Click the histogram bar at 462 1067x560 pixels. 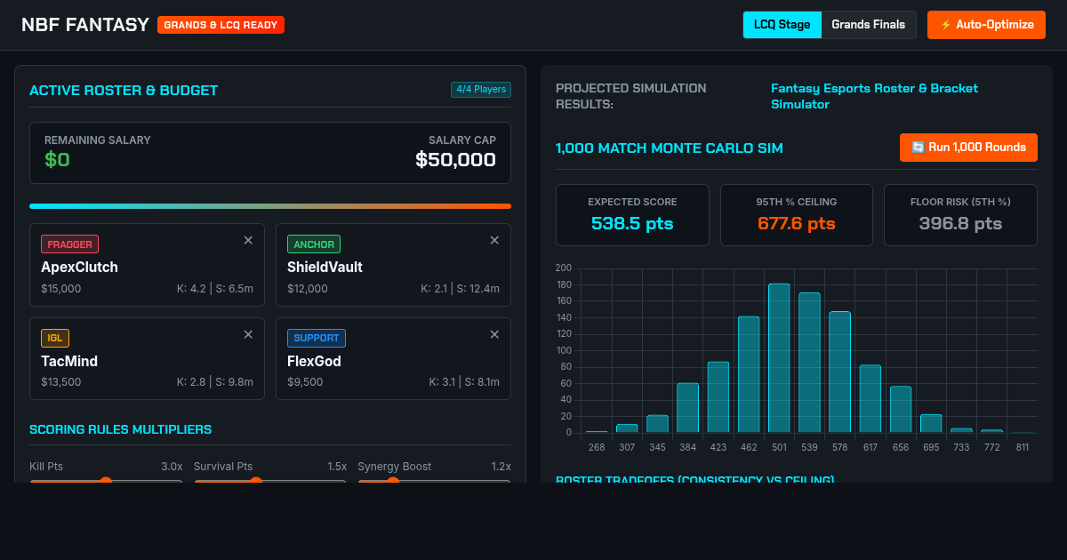tap(749, 374)
